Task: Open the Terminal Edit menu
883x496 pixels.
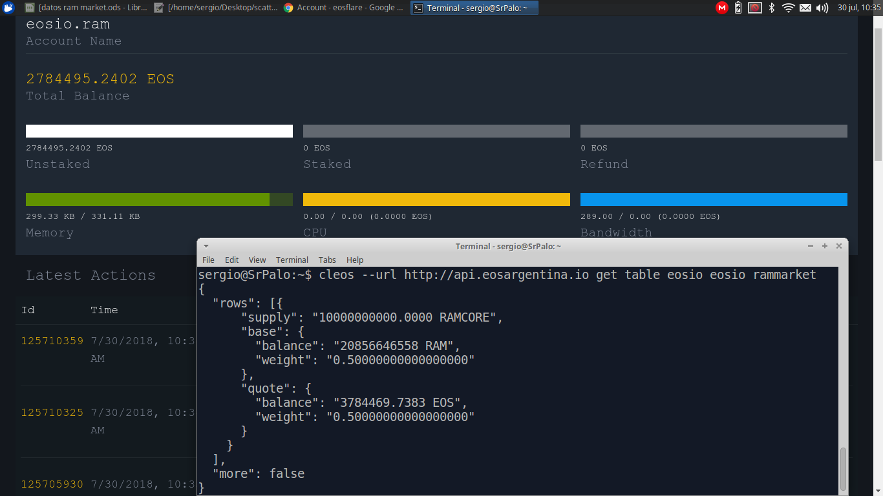Action: [x=231, y=260]
